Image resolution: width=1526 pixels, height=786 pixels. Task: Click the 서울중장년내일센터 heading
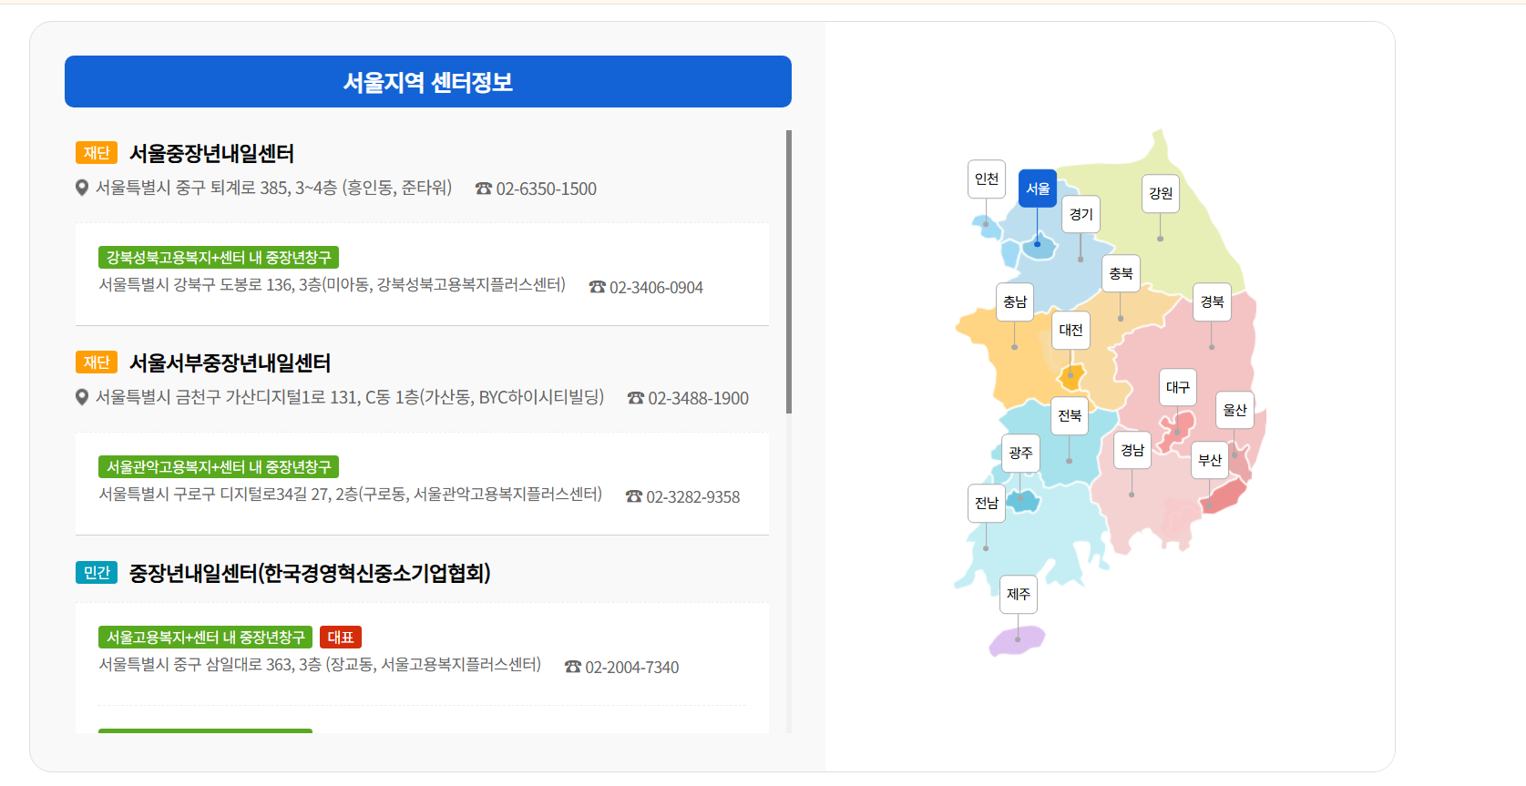(x=211, y=153)
